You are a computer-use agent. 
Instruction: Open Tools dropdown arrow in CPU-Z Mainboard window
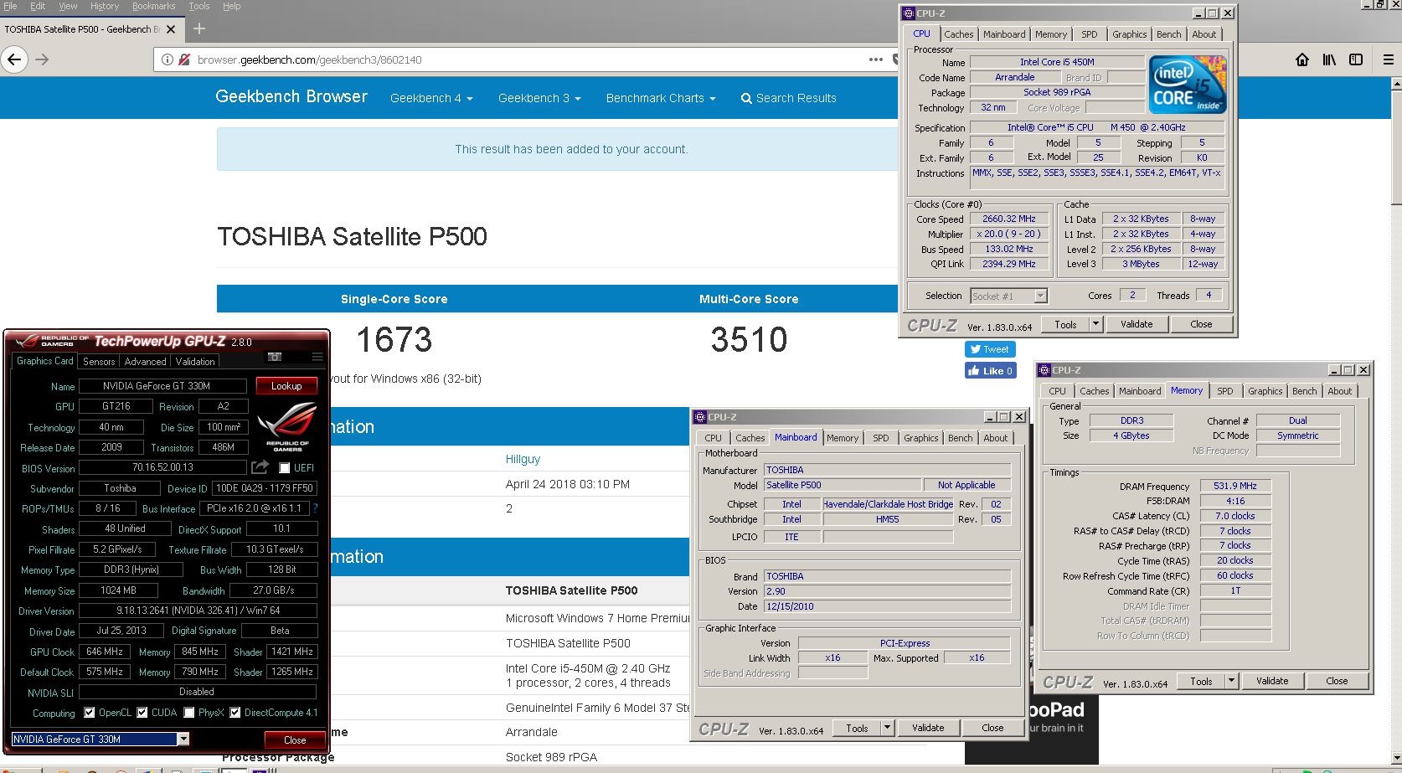(887, 728)
